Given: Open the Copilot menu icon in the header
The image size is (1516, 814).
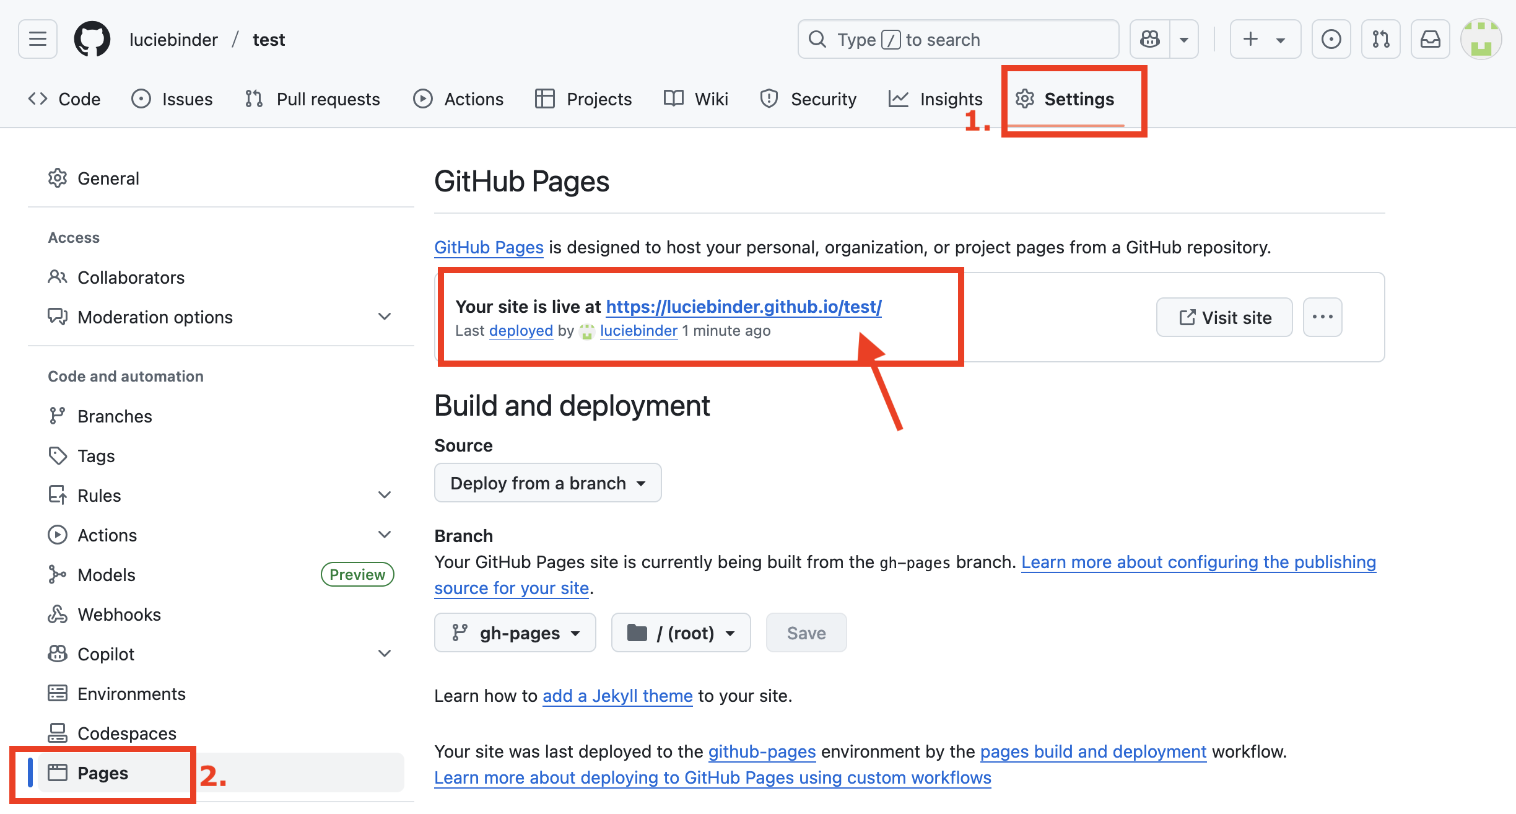Looking at the screenshot, I should pos(1149,39).
